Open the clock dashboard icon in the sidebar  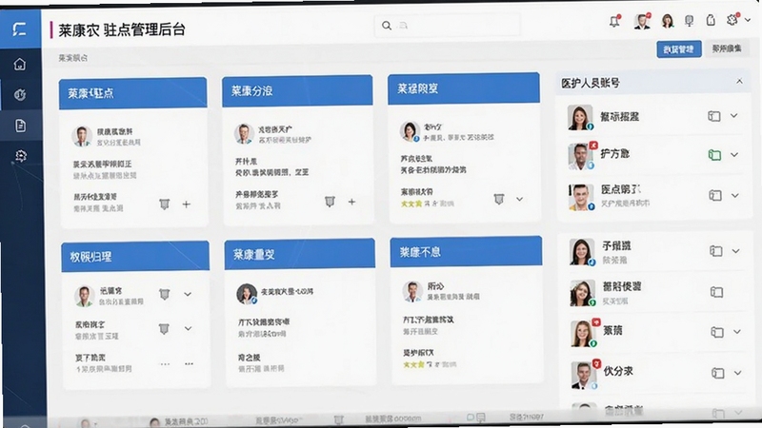(20, 94)
